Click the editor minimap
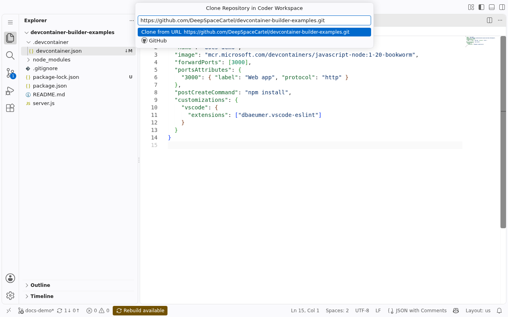 [481, 42]
